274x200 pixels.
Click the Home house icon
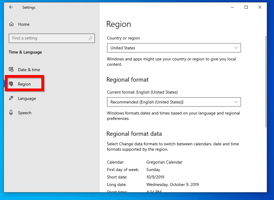[11, 24]
